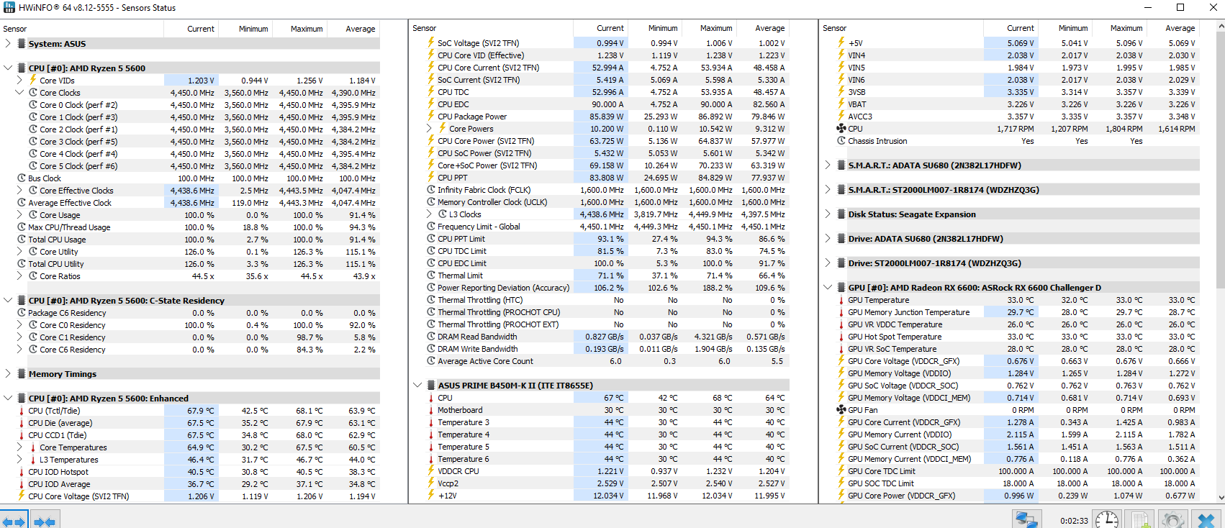Click Minimum column header in middle panel
1225x528 pixels.
click(655, 29)
